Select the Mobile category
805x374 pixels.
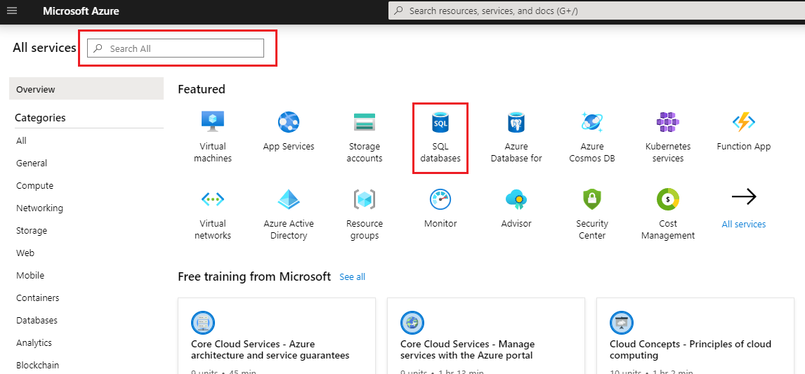pos(30,275)
